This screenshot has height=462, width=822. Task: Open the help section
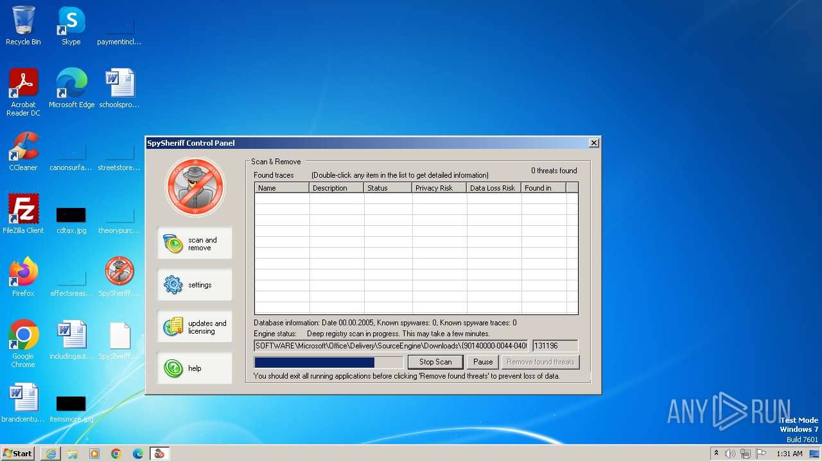195,368
